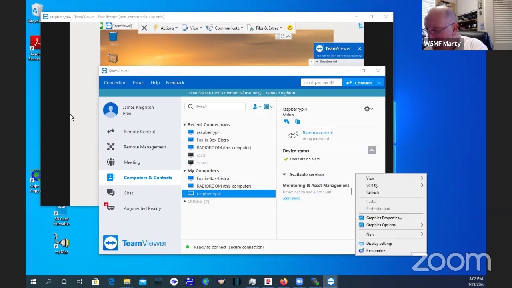Screen dimensions: 512x288
Task: Open the Learn more link
Action: (x=291, y=198)
